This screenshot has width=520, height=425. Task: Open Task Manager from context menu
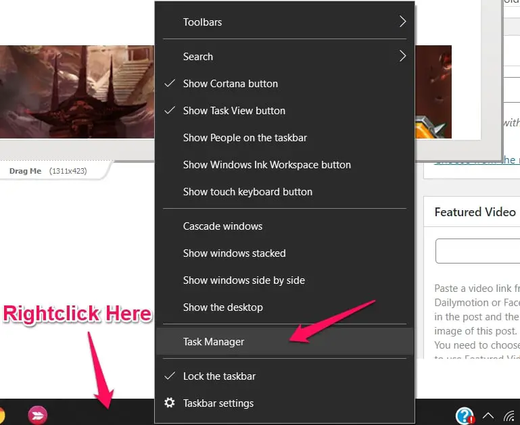coord(285,341)
